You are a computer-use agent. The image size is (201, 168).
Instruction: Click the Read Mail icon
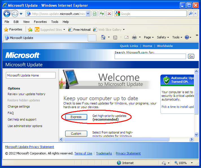(126, 37)
